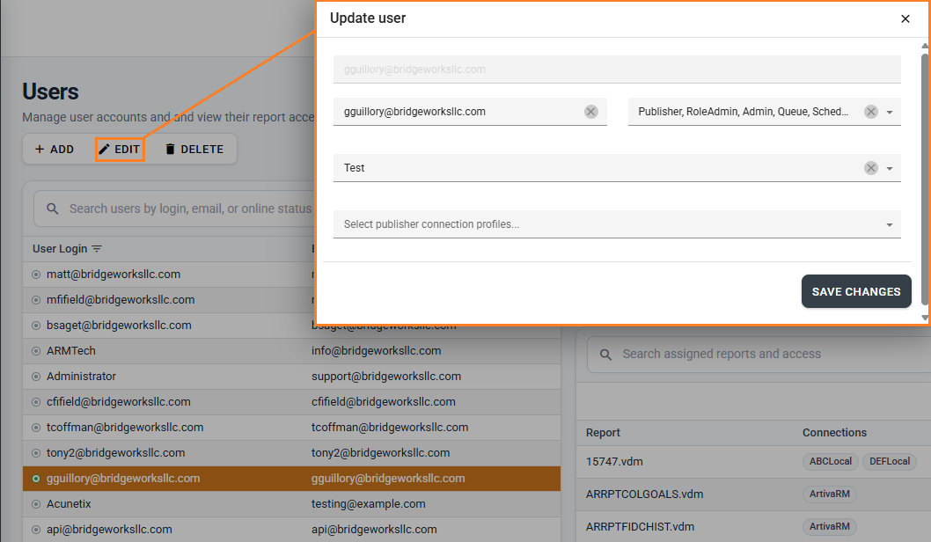Click cfifield@bridgeworksllc.com email cell
The width and height of the screenshot is (931, 542).
(384, 402)
